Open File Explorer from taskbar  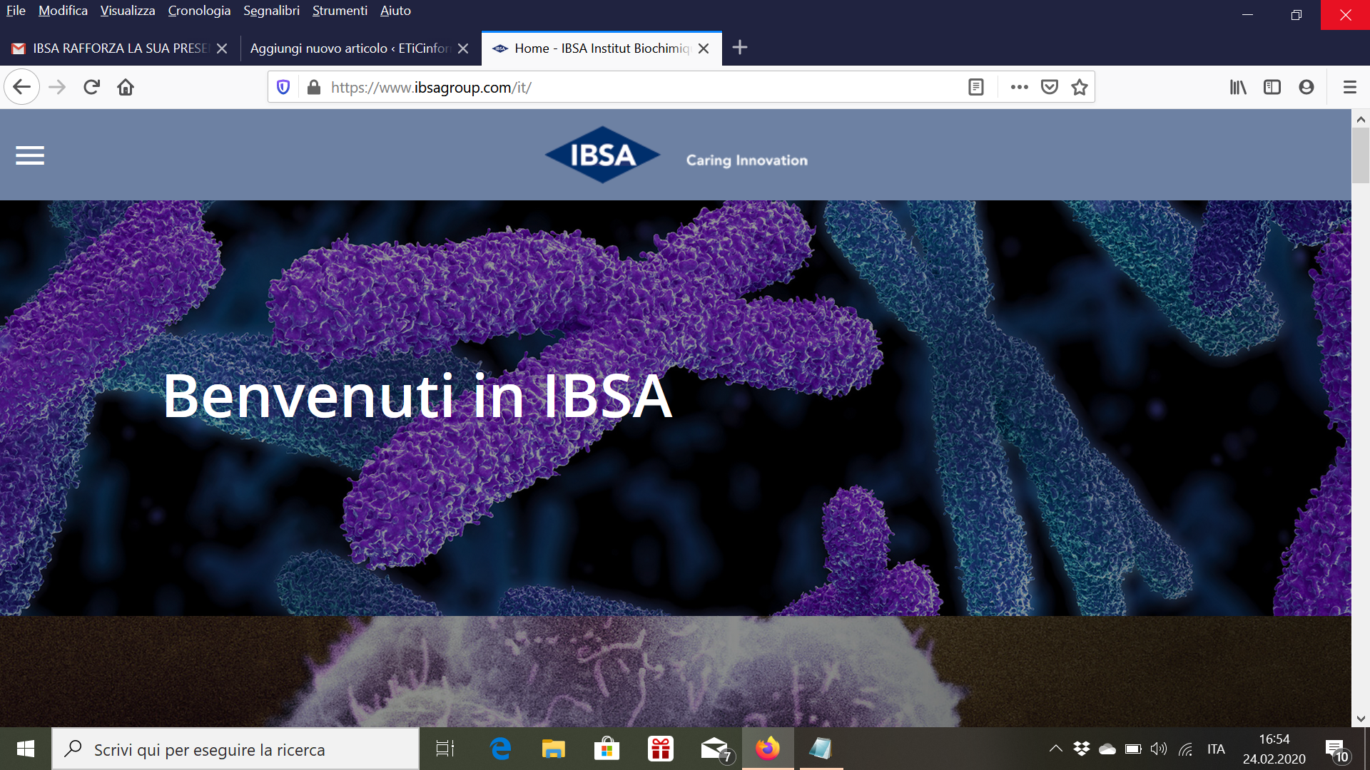point(553,749)
